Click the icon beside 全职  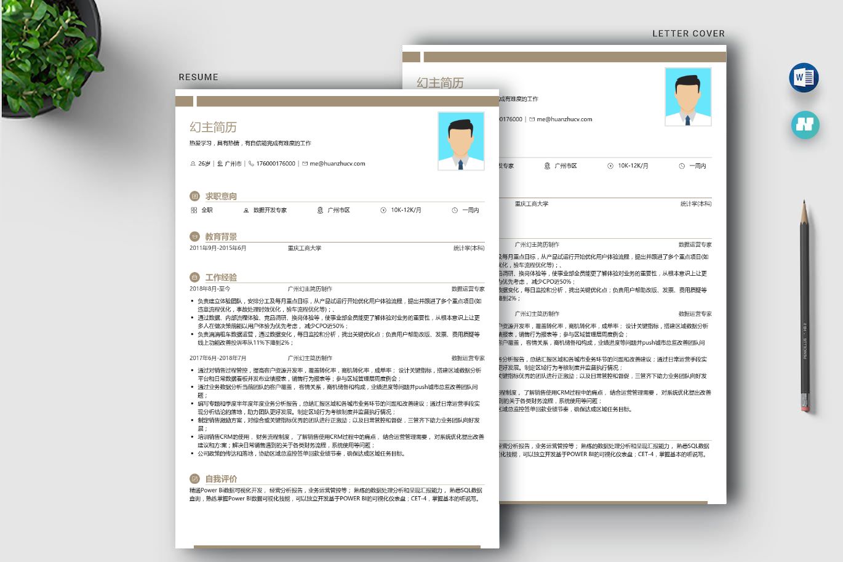coord(194,210)
